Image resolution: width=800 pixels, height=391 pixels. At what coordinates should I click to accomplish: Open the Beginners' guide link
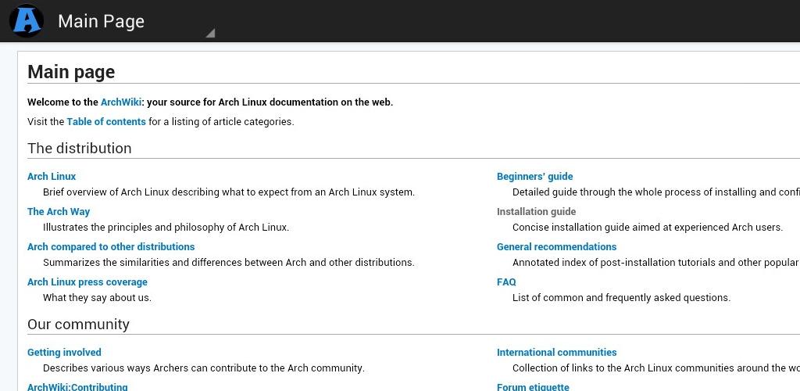535,177
